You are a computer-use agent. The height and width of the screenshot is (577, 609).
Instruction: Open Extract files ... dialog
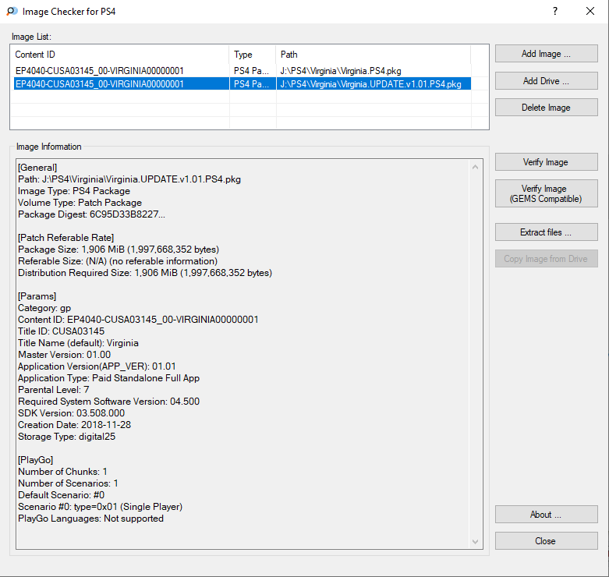pos(546,232)
